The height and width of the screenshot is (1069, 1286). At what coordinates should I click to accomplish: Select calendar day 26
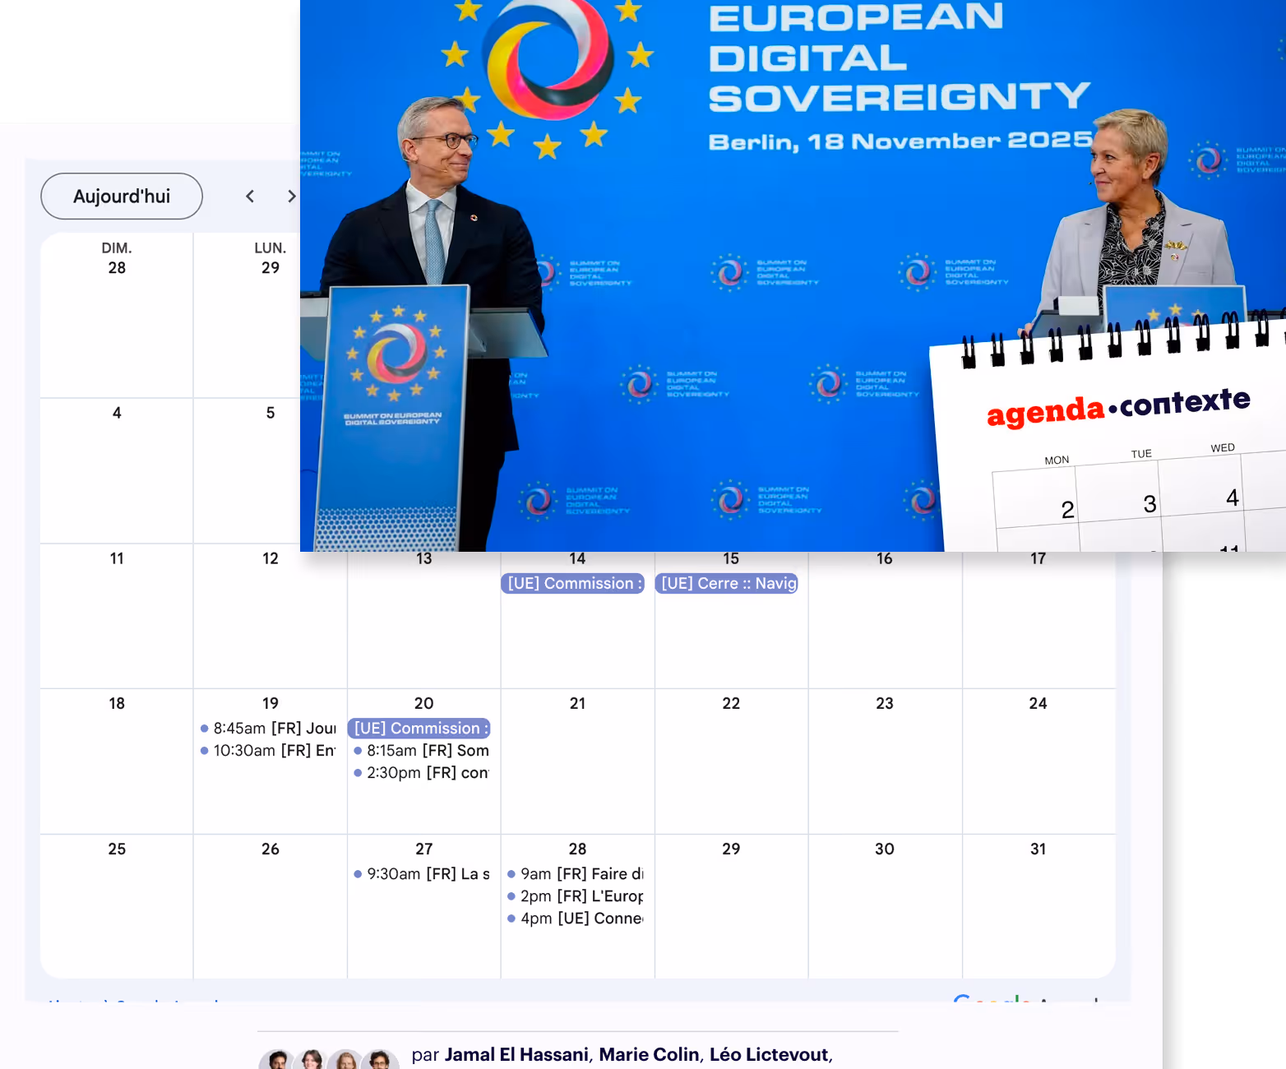(x=271, y=849)
